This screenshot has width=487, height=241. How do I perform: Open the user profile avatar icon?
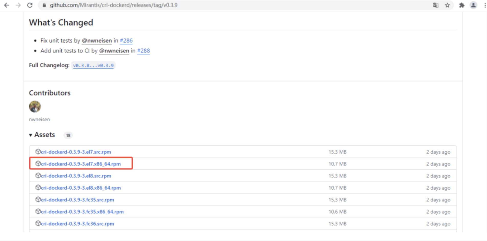pos(473,5)
